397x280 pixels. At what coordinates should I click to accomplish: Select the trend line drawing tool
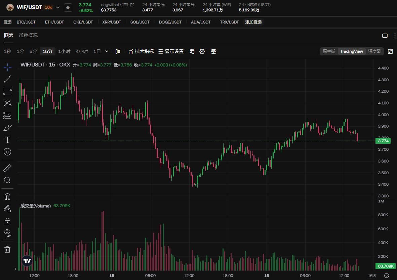(x=7, y=79)
